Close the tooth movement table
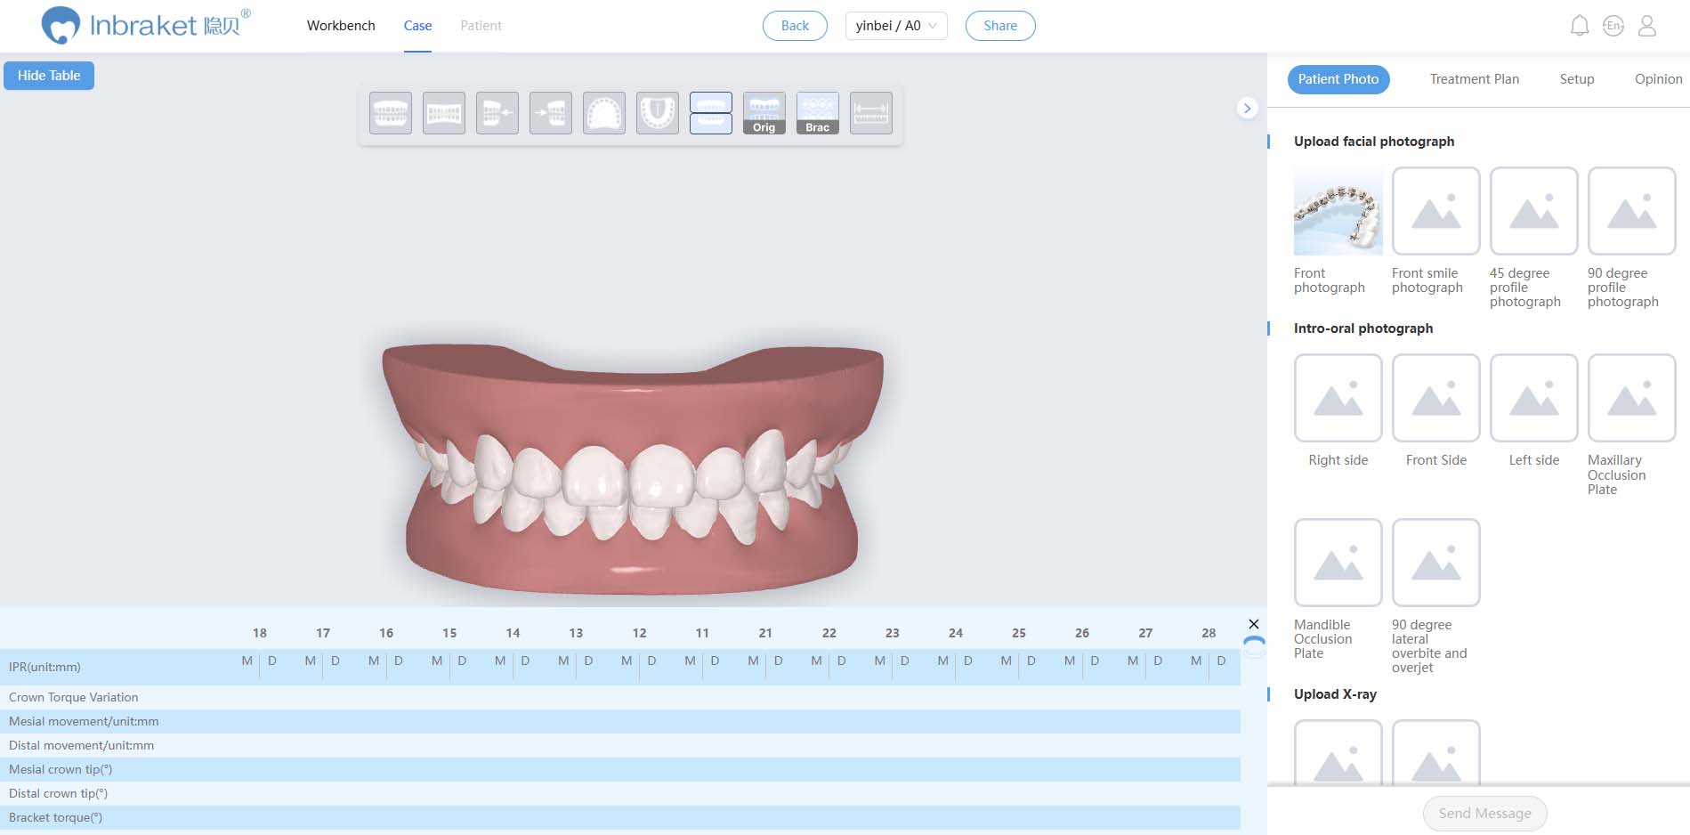Image resolution: width=1690 pixels, height=835 pixels. (x=1254, y=624)
